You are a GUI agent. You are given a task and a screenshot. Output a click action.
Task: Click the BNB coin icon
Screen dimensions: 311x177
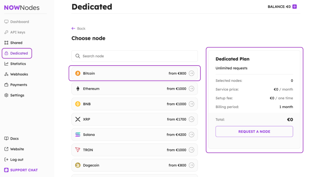78,104
